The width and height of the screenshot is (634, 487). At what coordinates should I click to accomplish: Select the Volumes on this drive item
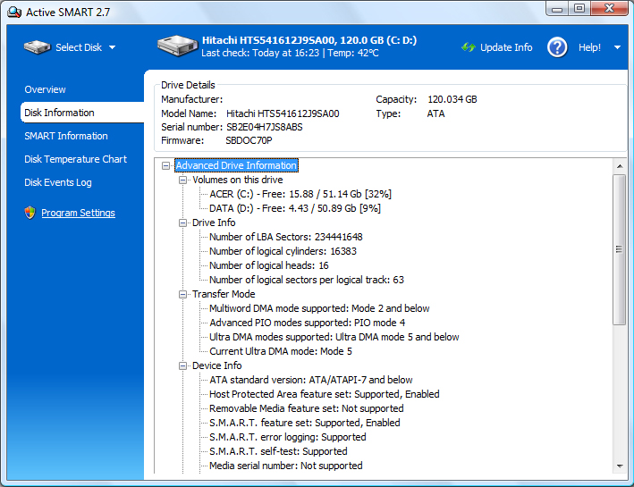click(x=237, y=180)
